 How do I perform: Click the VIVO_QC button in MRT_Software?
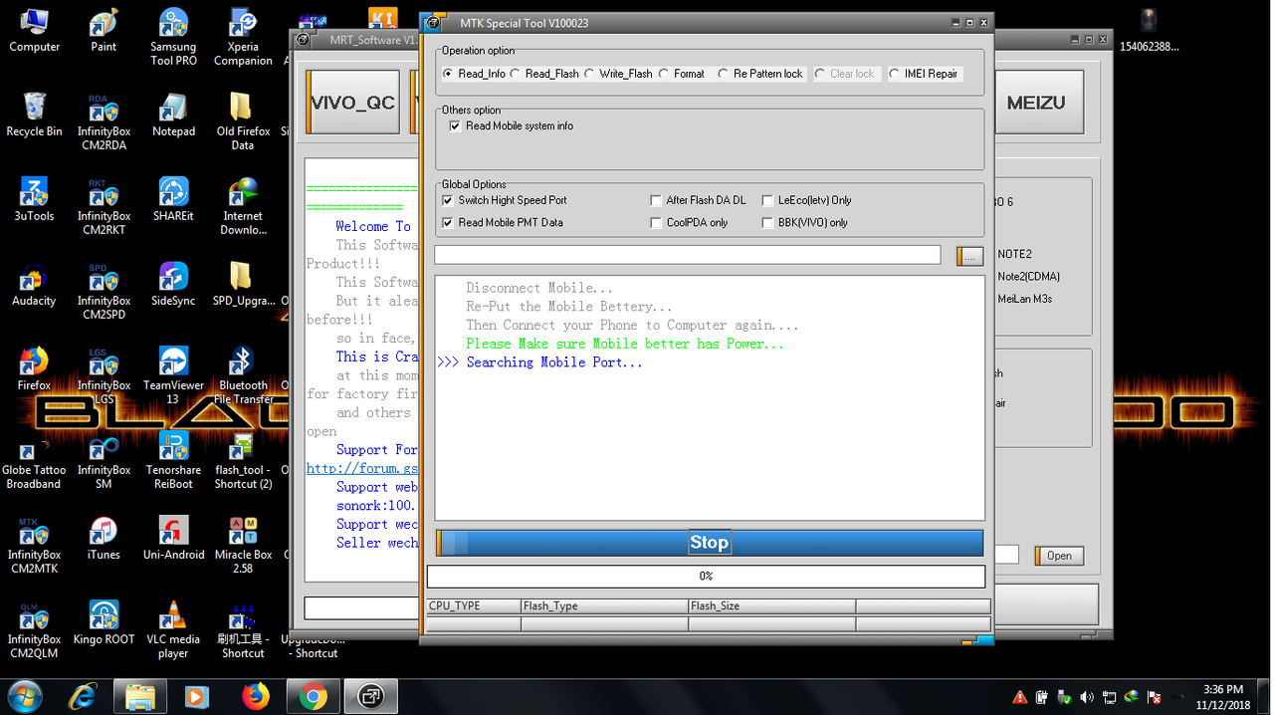coord(352,103)
